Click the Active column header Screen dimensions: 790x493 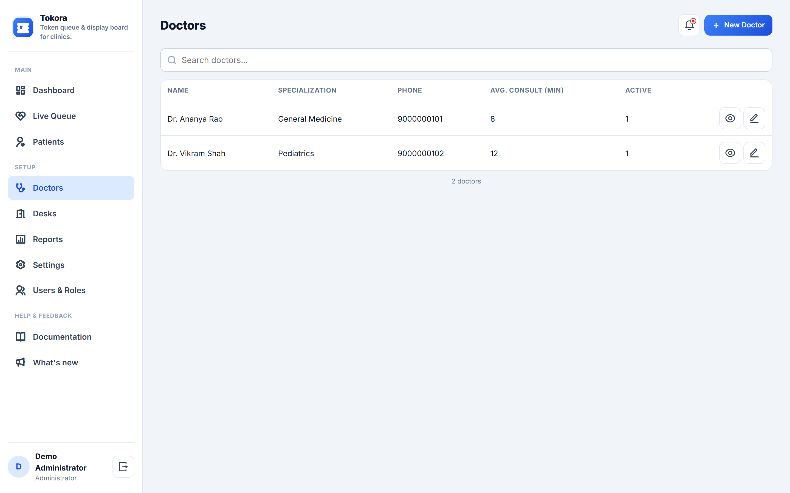[x=638, y=90]
